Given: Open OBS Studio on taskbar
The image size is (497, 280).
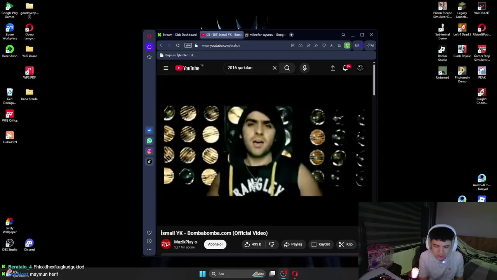Looking at the screenshot, I should point(283,274).
